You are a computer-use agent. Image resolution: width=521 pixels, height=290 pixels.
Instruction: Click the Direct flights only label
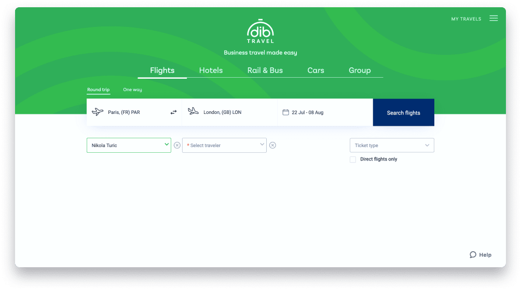378,159
